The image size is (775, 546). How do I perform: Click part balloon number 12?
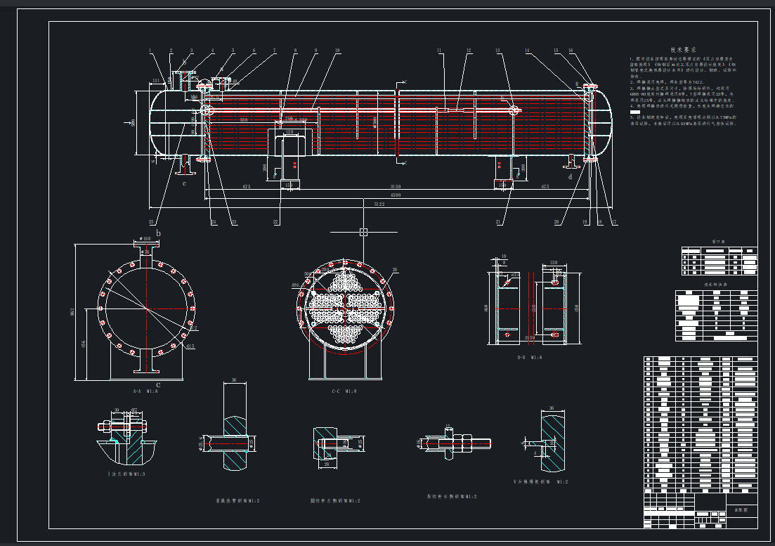[469, 51]
